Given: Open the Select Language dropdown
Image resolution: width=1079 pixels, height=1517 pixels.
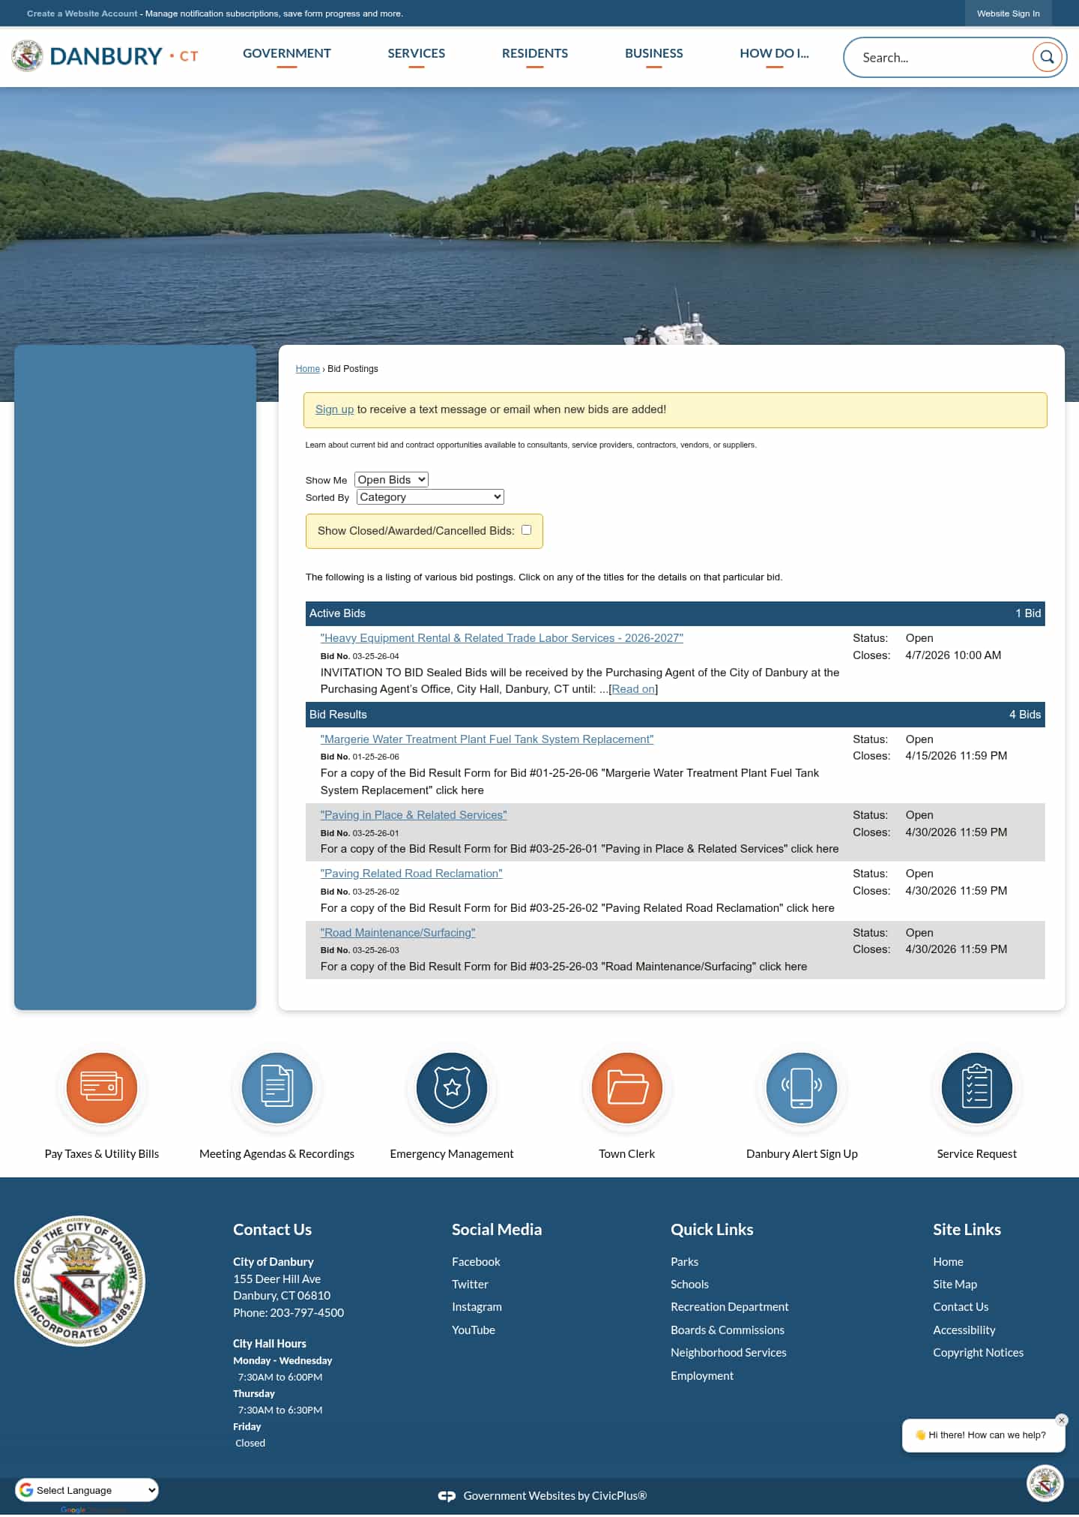Looking at the screenshot, I should [87, 1490].
